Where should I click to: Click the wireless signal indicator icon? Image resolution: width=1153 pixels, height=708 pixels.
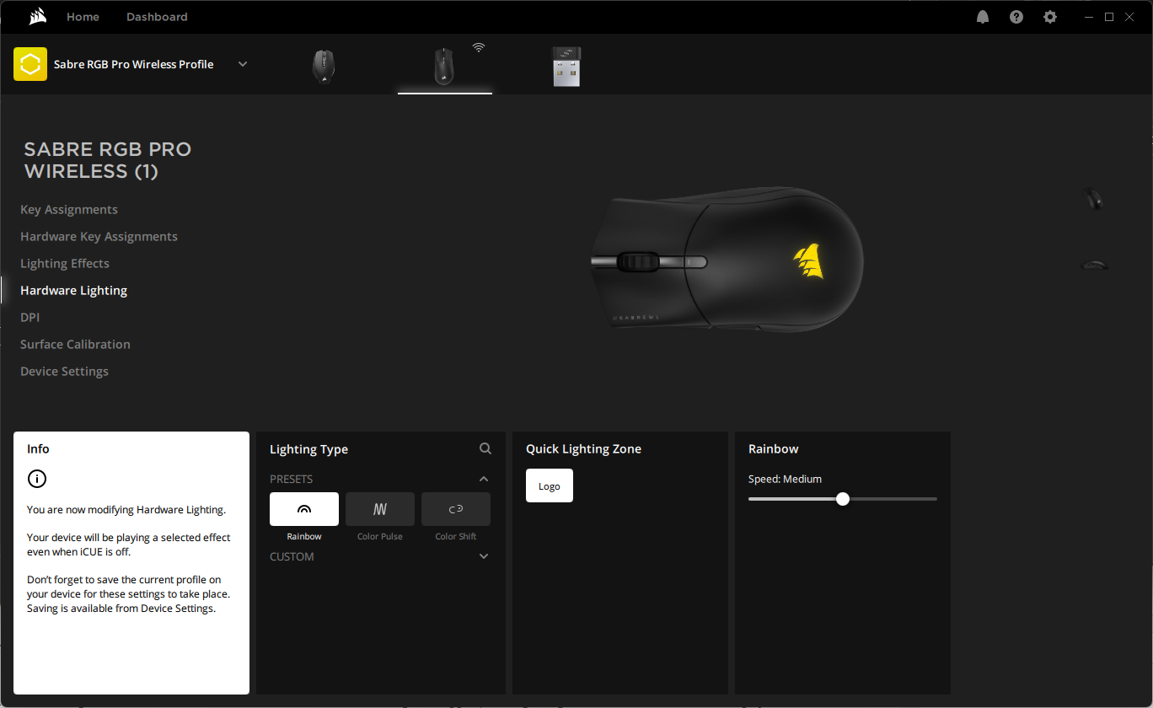(x=479, y=48)
